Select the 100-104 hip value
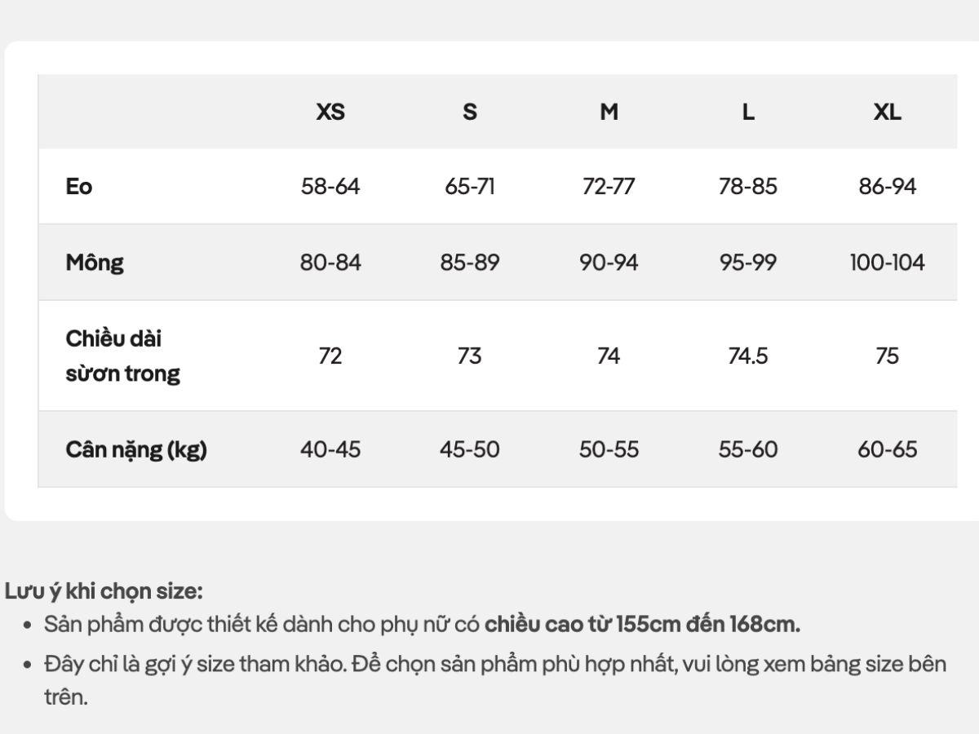 click(887, 263)
